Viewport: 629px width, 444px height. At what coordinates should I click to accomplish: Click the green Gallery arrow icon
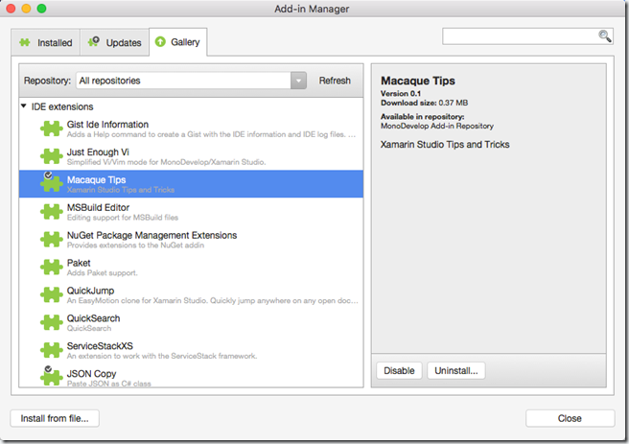[160, 41]
